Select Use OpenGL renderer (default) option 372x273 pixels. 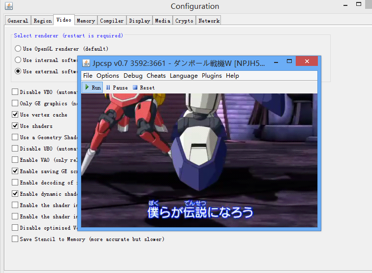pyautogui.click(x=18, y=49)
